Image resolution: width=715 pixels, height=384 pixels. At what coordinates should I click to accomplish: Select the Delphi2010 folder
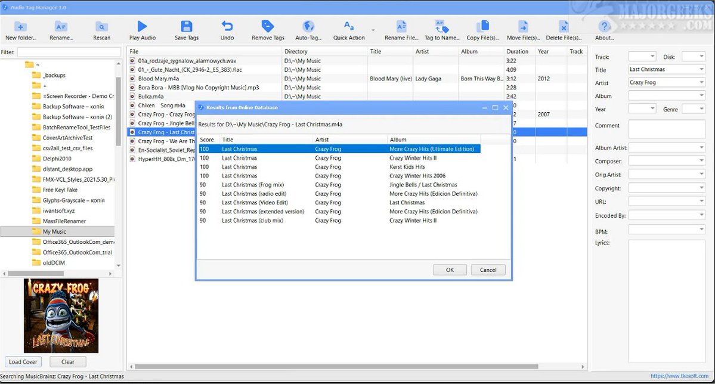(x=57, y=159)
